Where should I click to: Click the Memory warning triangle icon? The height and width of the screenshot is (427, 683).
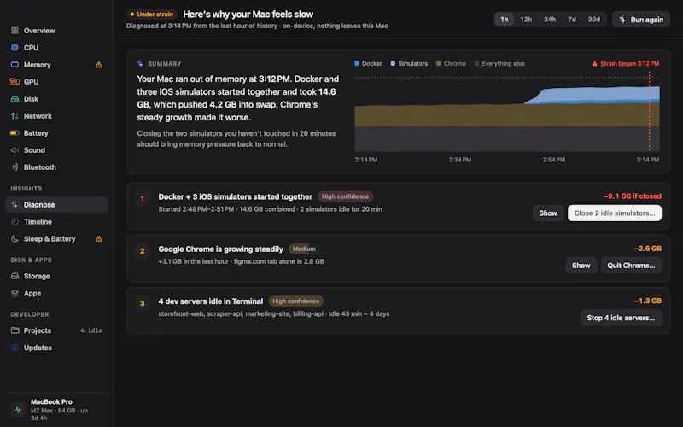click(99, 65)
